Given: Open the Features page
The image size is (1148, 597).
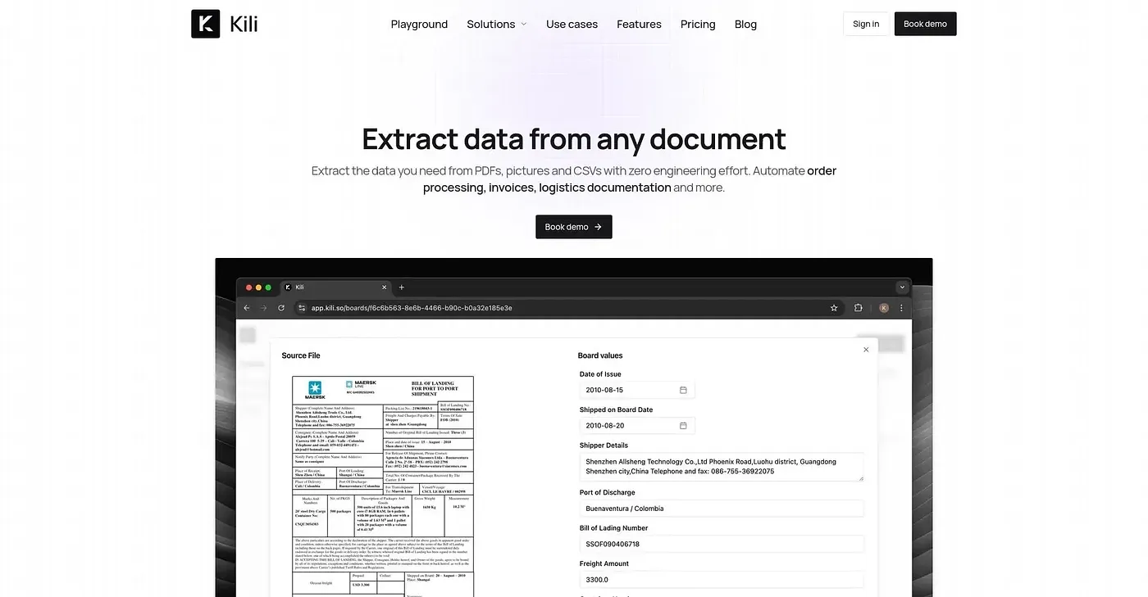Looking at the screenshot, I should [x=639, y=24].
